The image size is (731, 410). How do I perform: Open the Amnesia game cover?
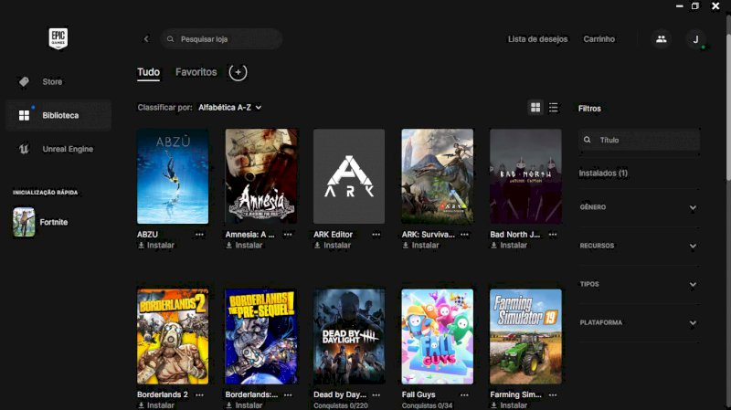pos(261,176)
